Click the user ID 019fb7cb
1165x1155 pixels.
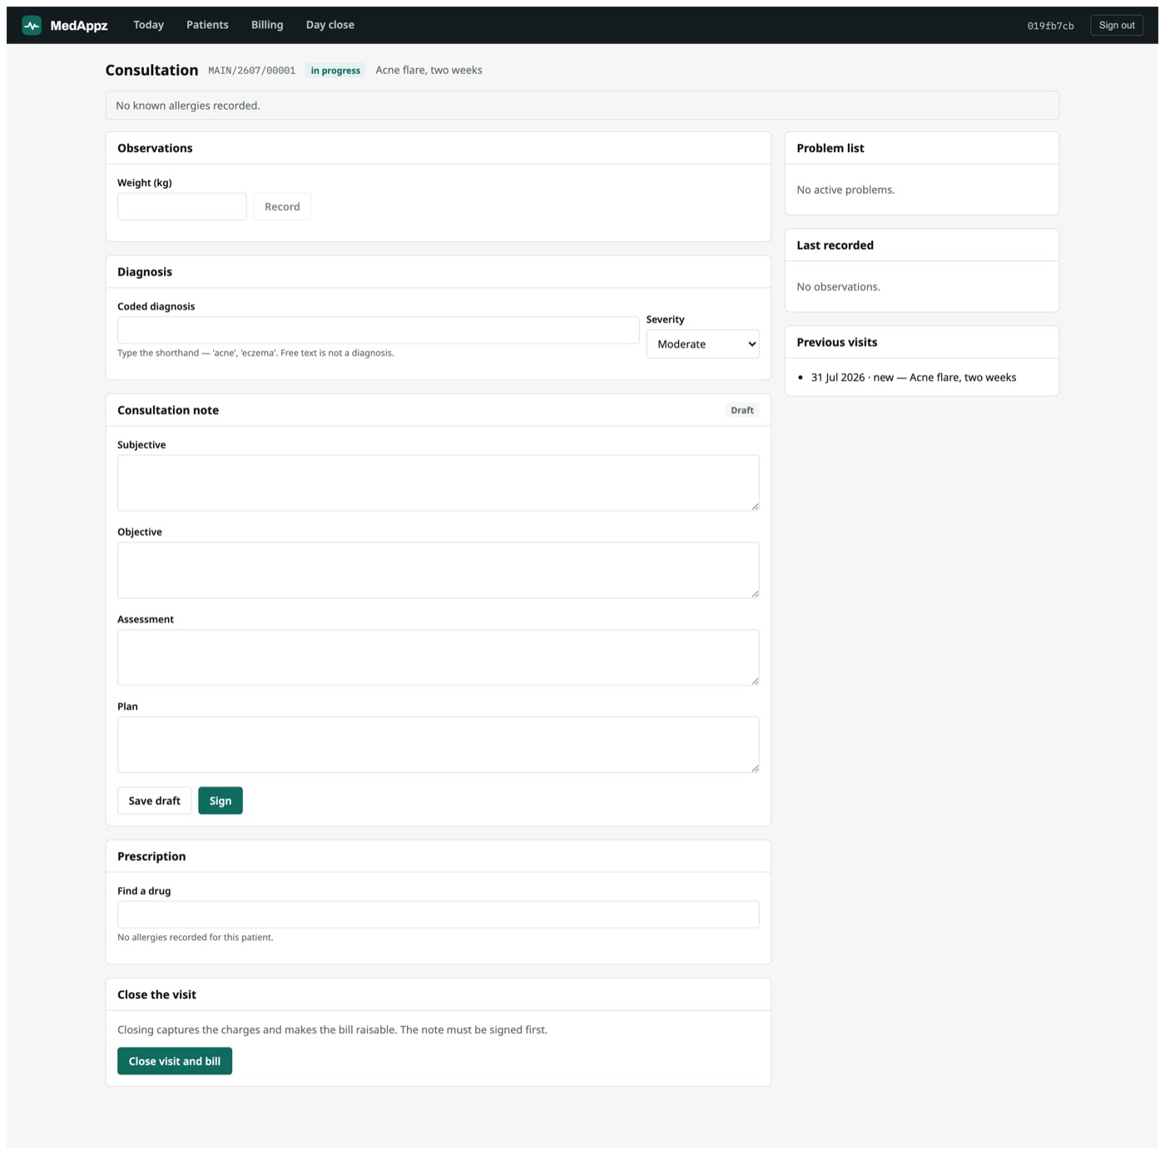coord(1050,26)
